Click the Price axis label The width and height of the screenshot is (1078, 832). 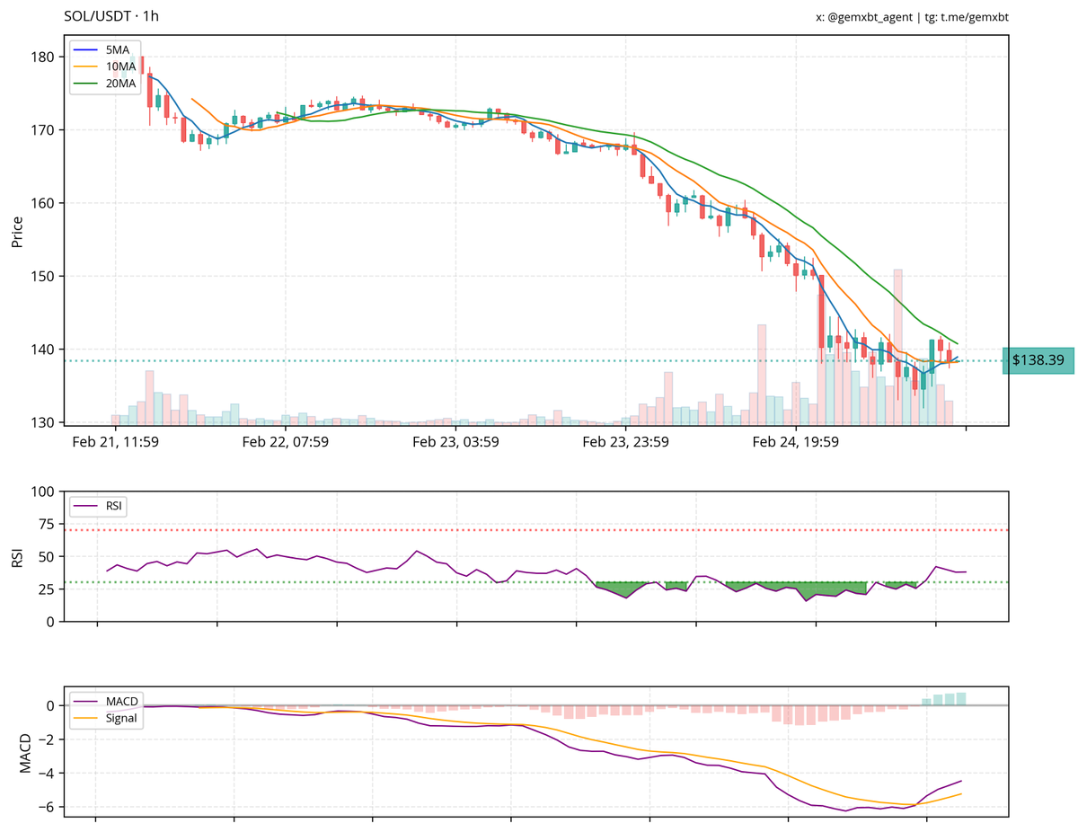pyautogui.click(x=17, y=231)
